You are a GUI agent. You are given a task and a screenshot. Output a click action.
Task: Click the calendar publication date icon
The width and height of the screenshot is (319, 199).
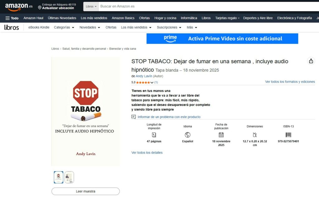[x=221, y=135]
